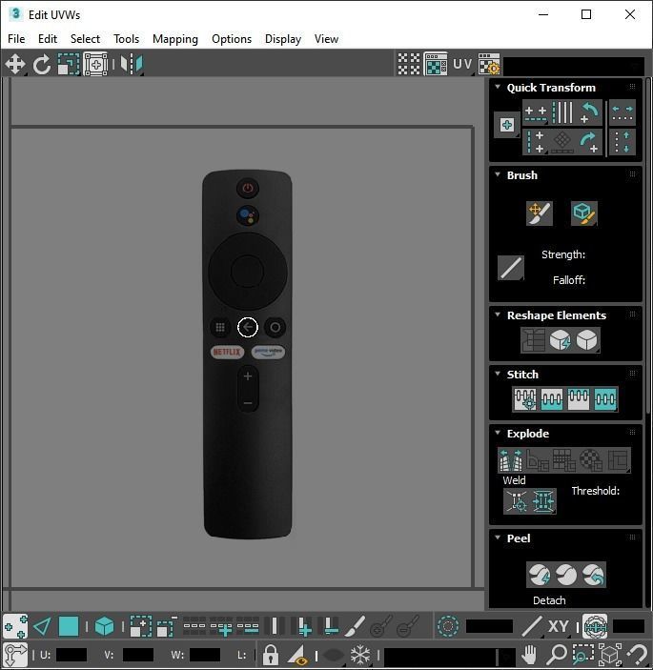The width and height of the screenshot is (653, 670).
Task: Select the Pan hand tool
Action: click(529, 655)
